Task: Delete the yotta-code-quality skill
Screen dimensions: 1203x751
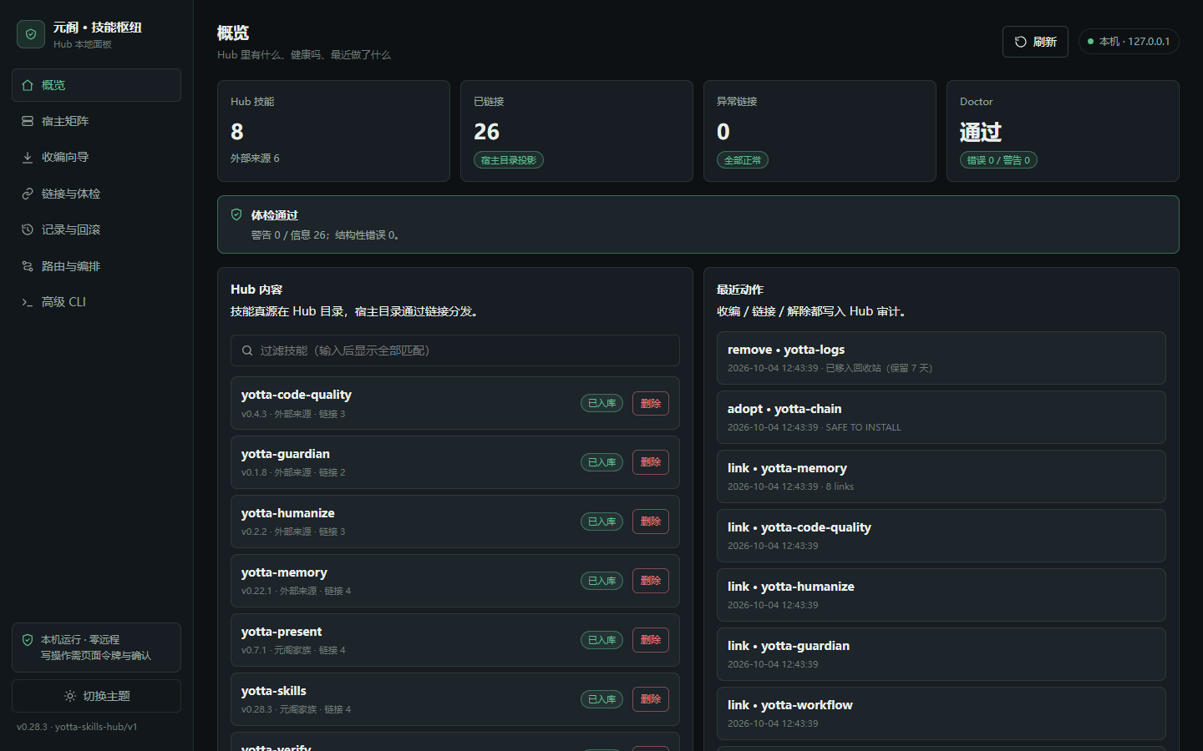Action: pos(651,403)
